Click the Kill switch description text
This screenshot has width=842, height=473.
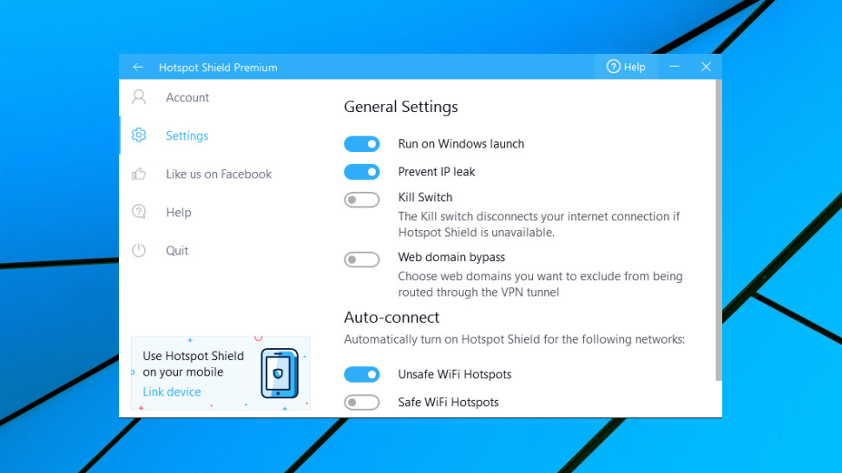click(538, 225)
